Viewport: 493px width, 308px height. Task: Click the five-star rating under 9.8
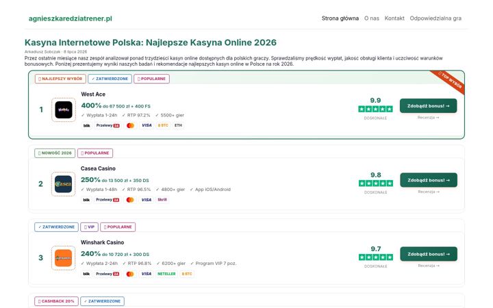click(x=376, y=183)
